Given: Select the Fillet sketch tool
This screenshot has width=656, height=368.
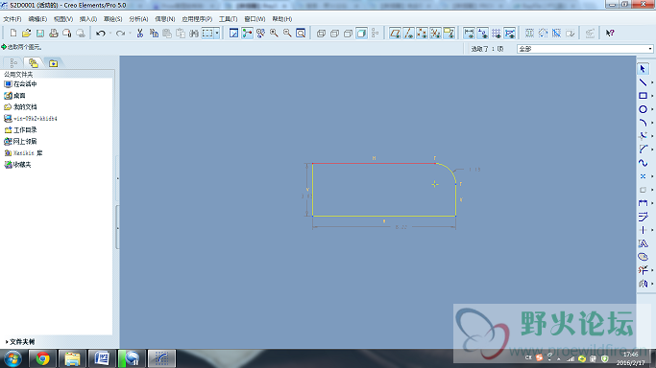Looking at the screenshot, I should click(643, 136).
